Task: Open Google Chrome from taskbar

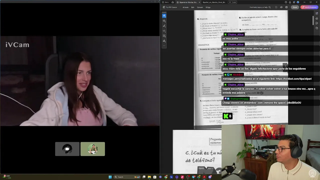Action: [x=166, y=177]
